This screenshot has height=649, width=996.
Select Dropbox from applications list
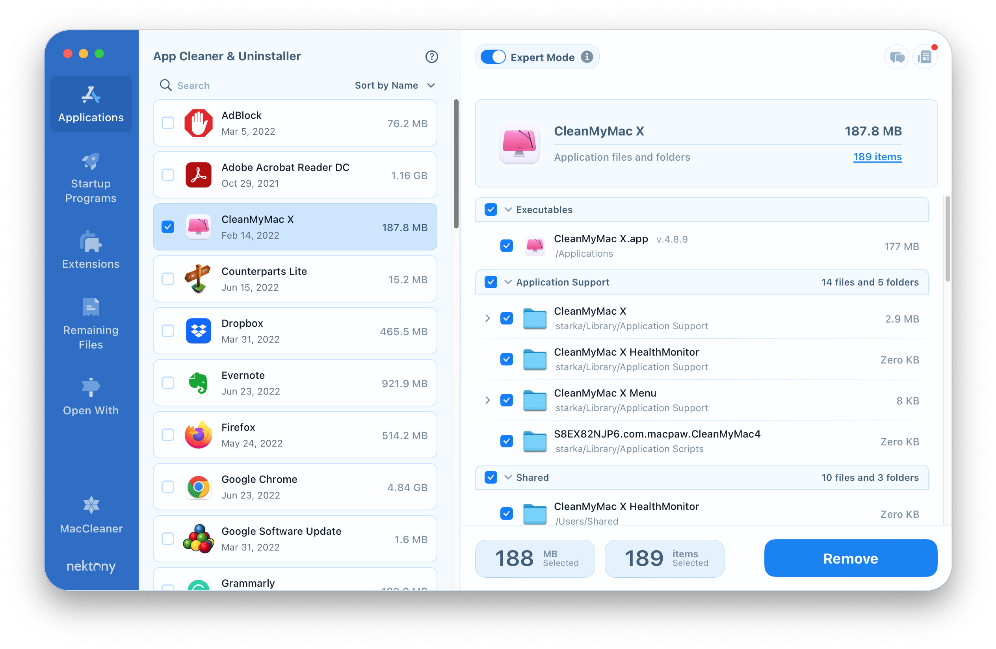click(x=298, y=331)
